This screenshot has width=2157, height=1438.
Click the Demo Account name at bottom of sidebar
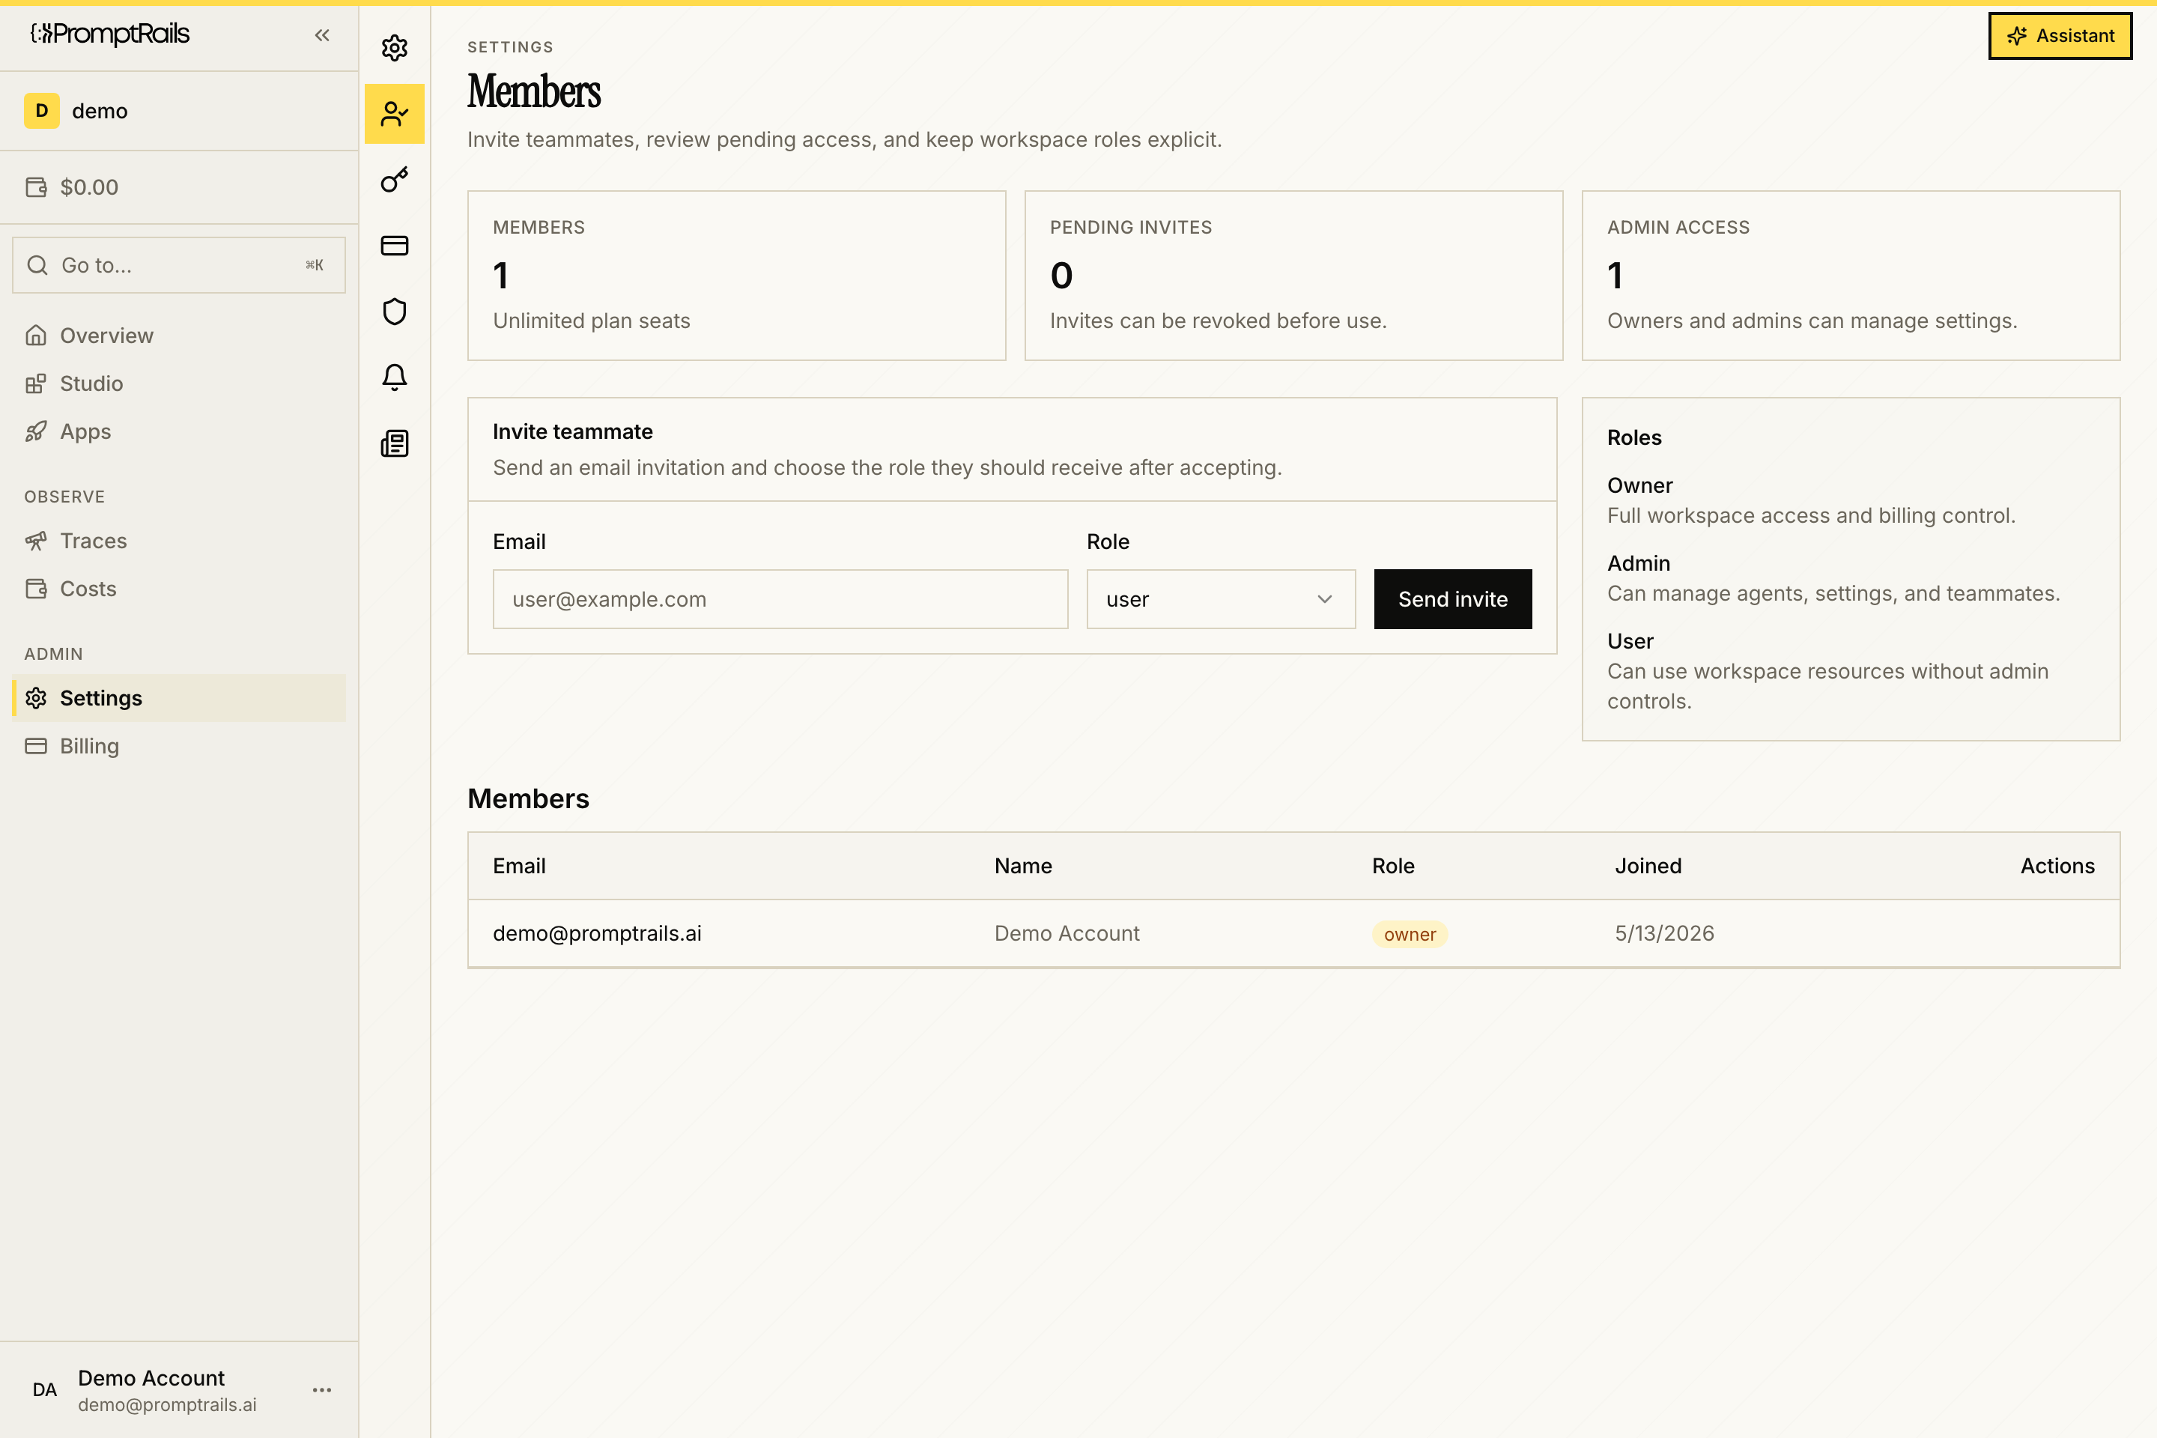(x=151, y=1377)
